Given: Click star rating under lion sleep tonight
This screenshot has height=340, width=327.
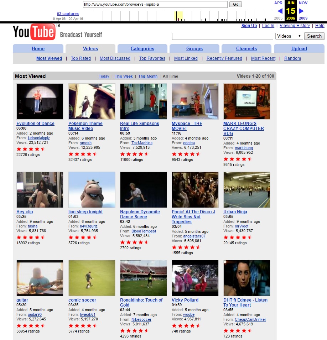Looking at the screenshot, I should tap(82, 237).
